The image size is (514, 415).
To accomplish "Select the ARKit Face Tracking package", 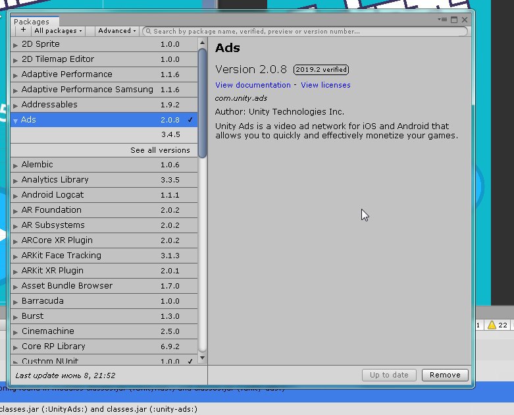I will [104, 255].
